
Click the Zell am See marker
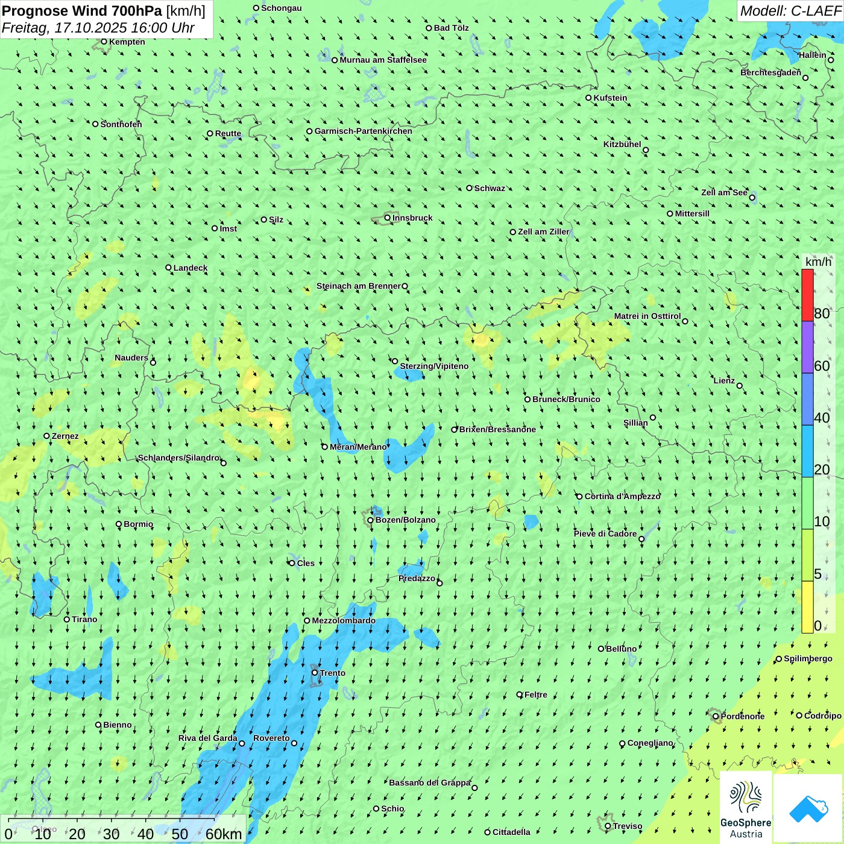coord(752,197)
